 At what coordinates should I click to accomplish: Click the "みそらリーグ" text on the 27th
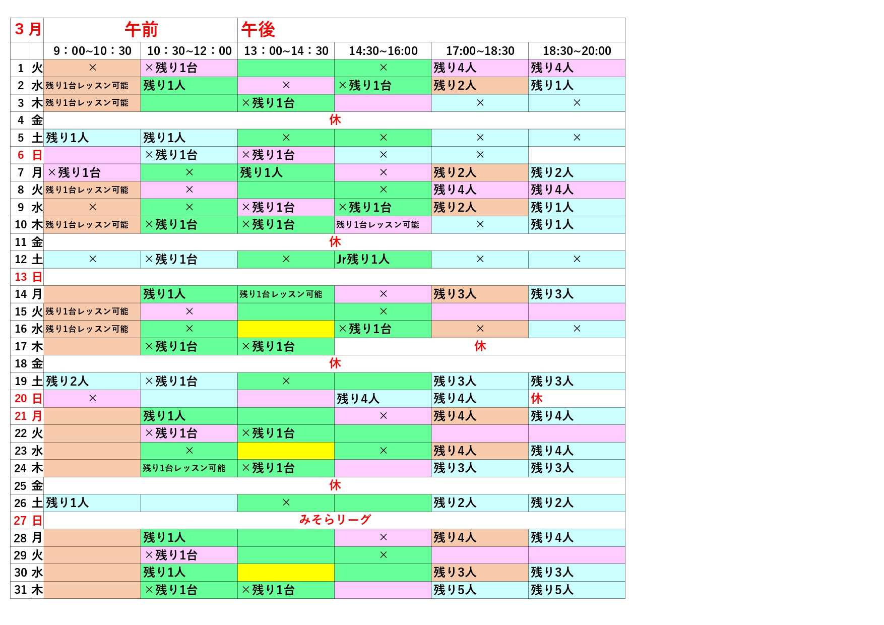click(335, 520)
